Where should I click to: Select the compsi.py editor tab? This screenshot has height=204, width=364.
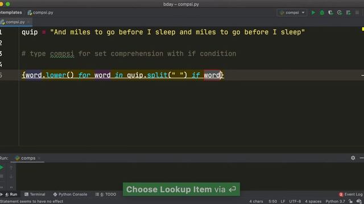coord(15,22)
